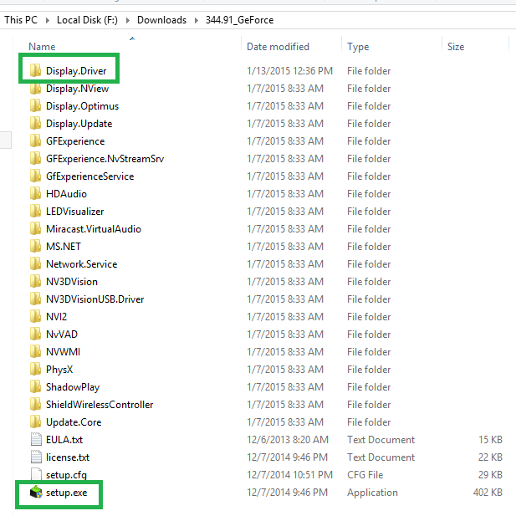Screen dimensions: 516x516
Task: Click the setup.exe NVIDIA installer icon
Action: pyautogui.click(x=36, y=492)
